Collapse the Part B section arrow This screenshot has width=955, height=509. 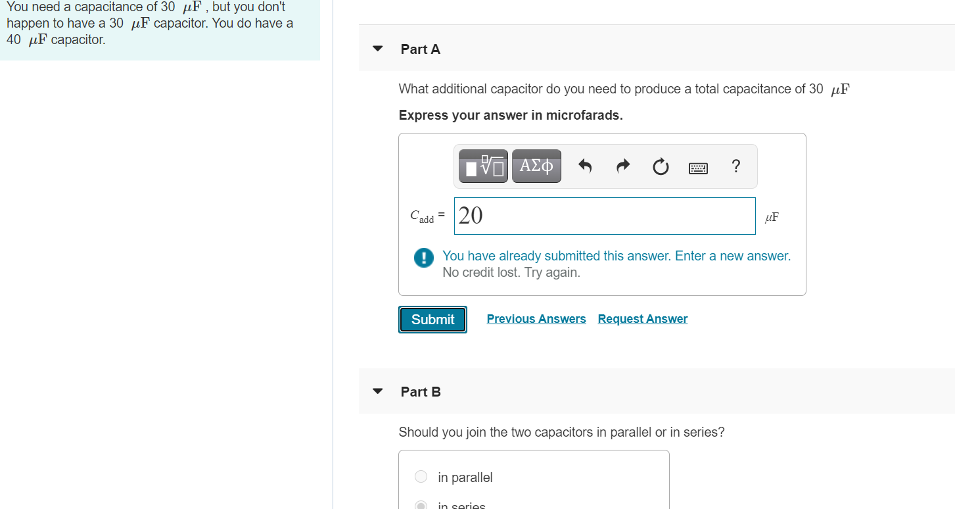click(377, 391)
